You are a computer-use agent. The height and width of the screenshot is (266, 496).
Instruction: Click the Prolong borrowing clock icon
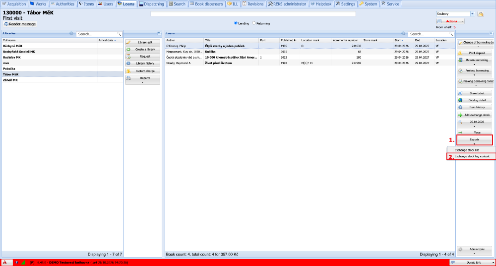tap(461, 70)
